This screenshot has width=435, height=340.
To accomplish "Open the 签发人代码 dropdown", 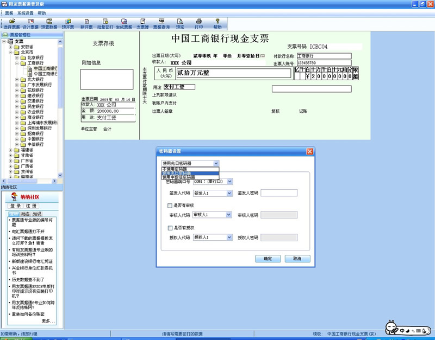I will pos(229,193).
